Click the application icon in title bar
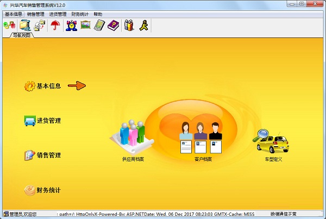This screenshot has height=219, width=326. tap(5, 5)
